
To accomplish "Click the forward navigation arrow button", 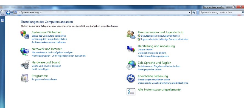I will [x=8, y=13].
